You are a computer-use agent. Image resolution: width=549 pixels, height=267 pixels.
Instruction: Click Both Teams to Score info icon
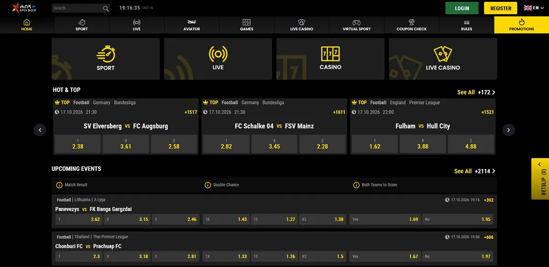[356, 185]
